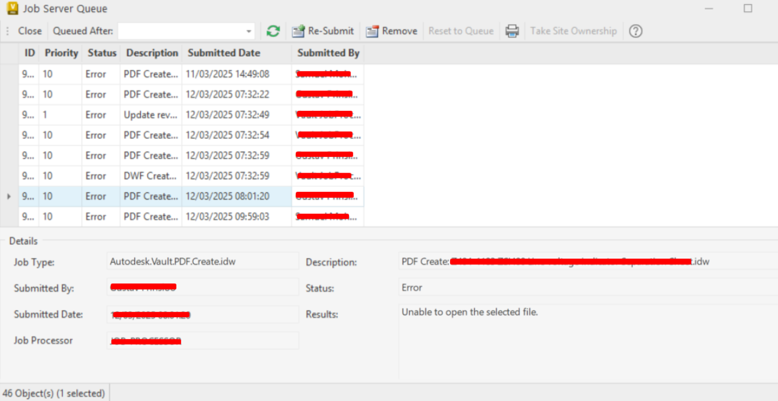This screenshot has width=778, height=401.
Task: Open help via the question mark icon
Action: coord(635,31)
